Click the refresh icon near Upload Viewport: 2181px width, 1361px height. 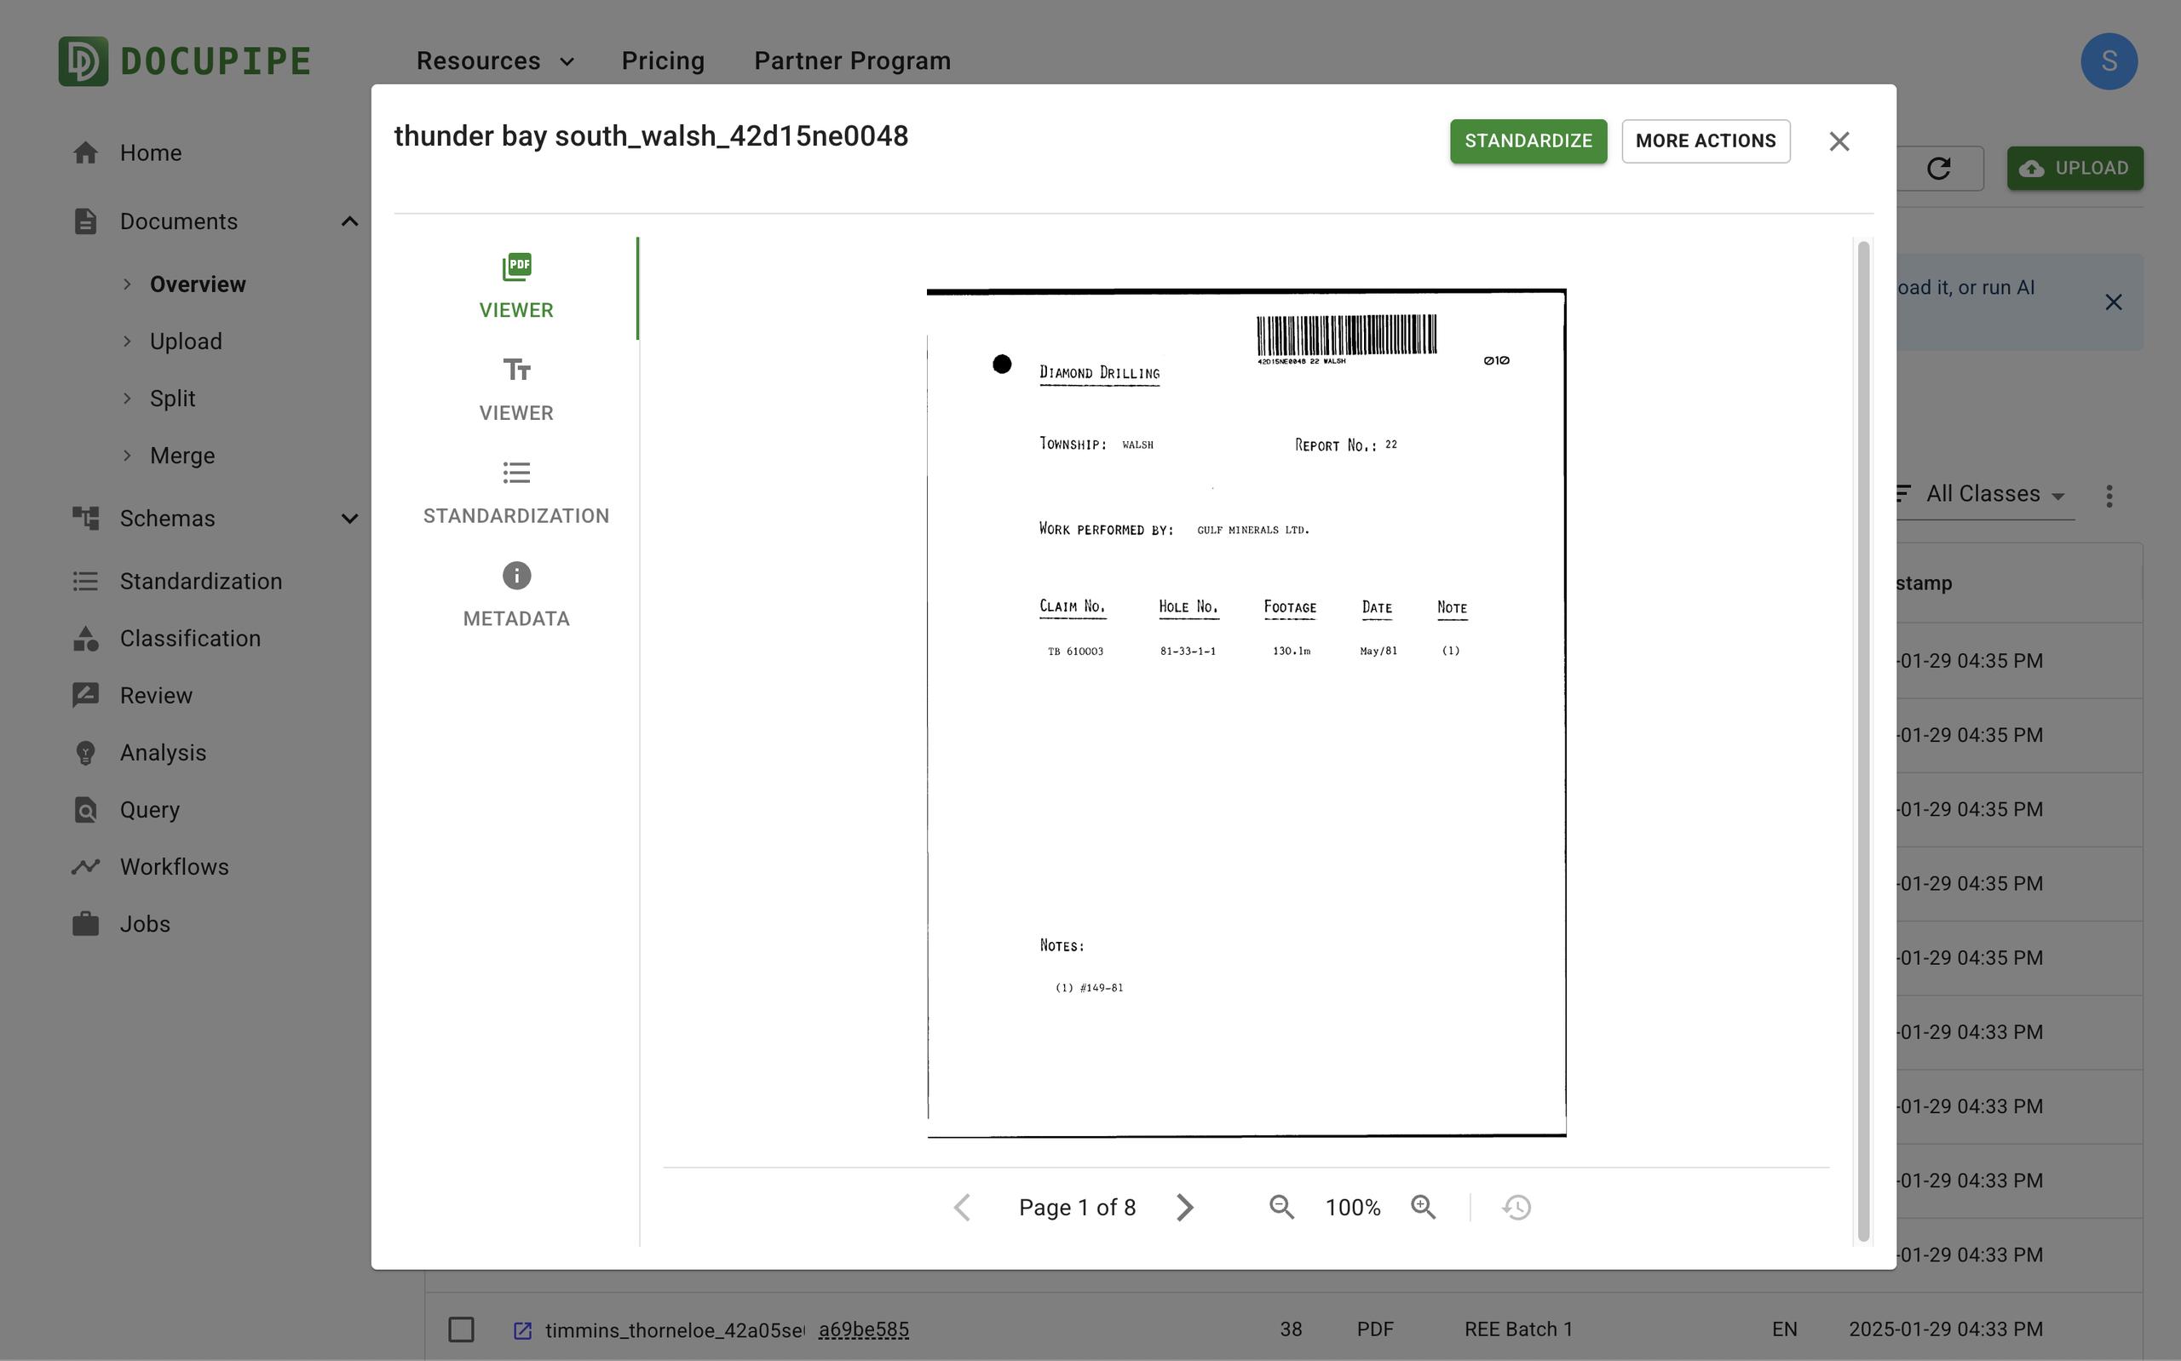click(1938, 169)
